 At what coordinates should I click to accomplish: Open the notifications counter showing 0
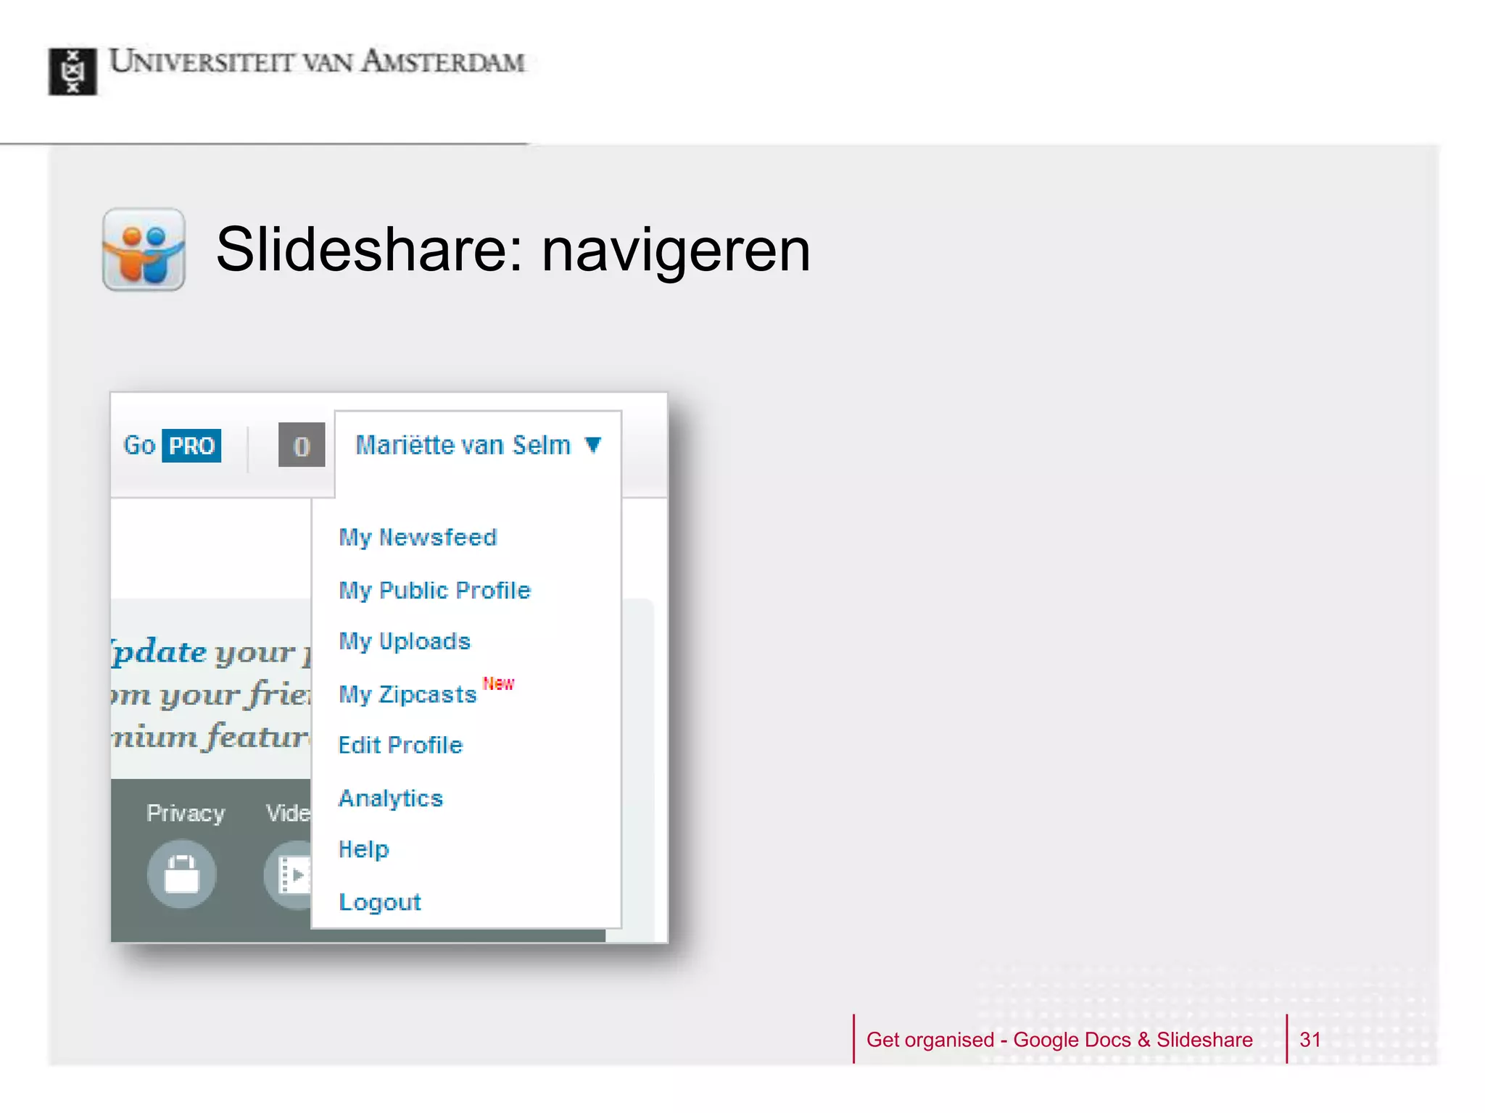click(x=302, y=445)
